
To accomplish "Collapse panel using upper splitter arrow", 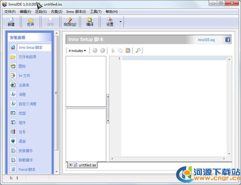I will [x=108, y=97].
